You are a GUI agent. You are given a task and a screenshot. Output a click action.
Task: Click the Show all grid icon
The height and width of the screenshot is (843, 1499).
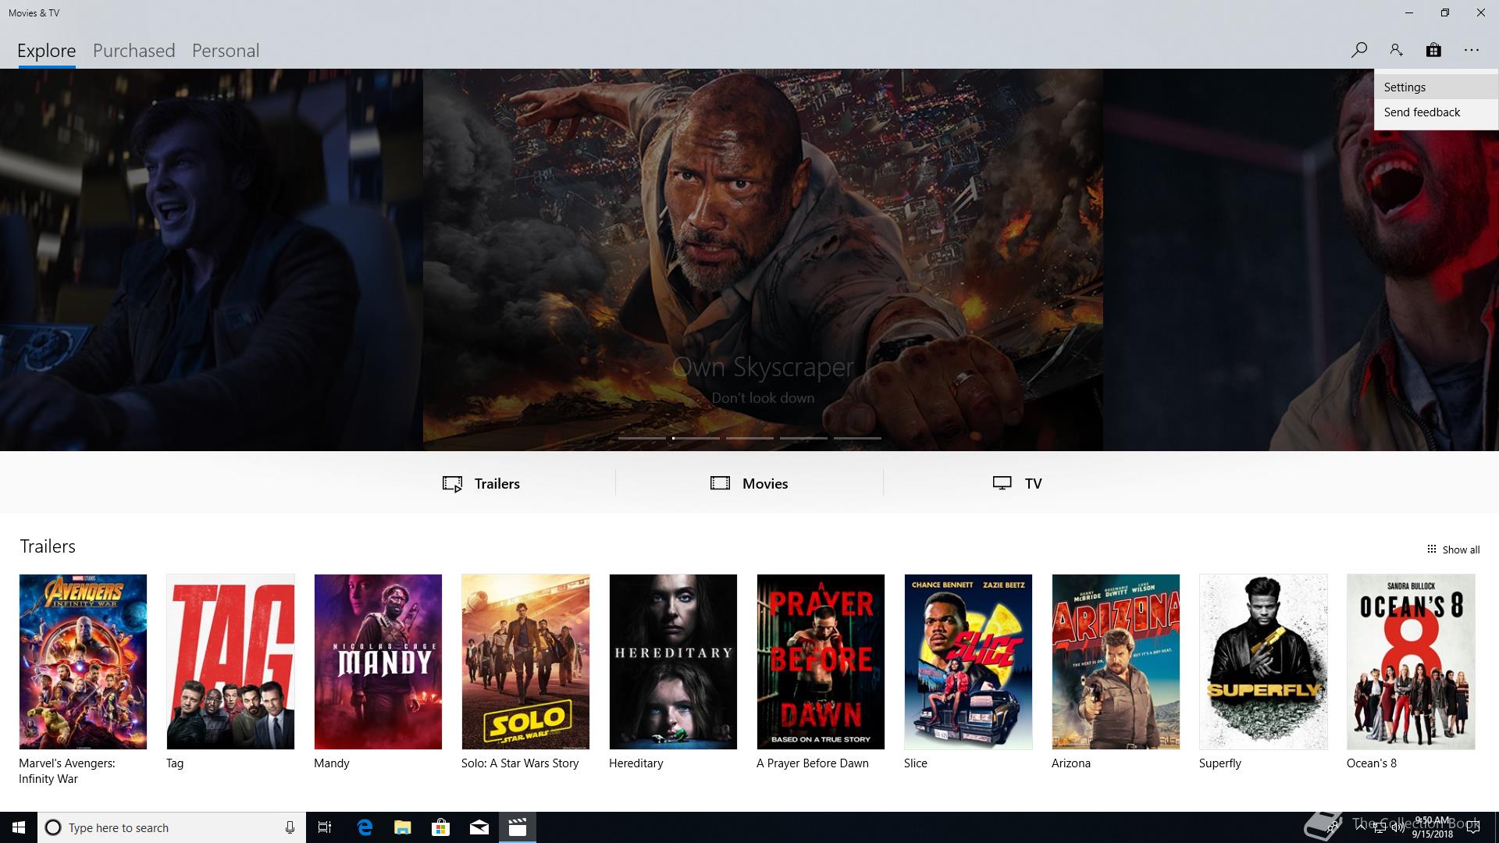pyautogui.click(x=1432, y=550)
